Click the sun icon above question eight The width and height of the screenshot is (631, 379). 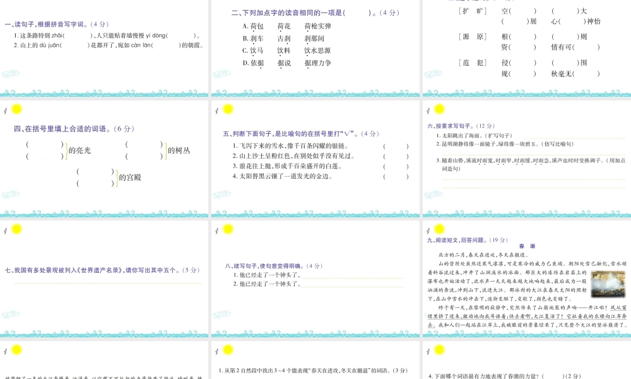[229, 229]
